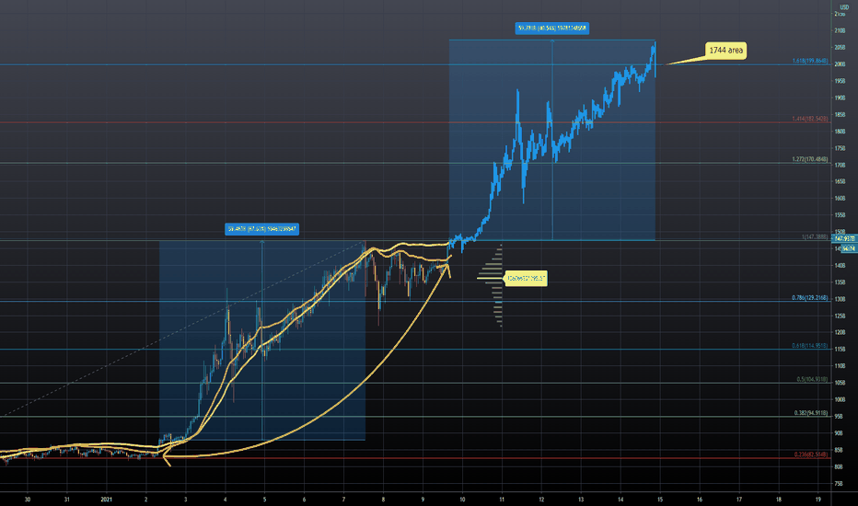Select the 1.272(170.484B) Fibonacci level label
858x506 pixels.
(810, 159)
